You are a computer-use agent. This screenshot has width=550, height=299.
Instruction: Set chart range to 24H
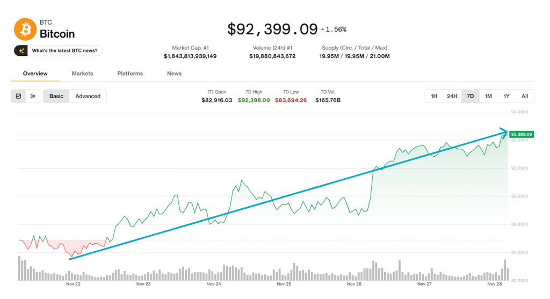click(x=452, y=96)
